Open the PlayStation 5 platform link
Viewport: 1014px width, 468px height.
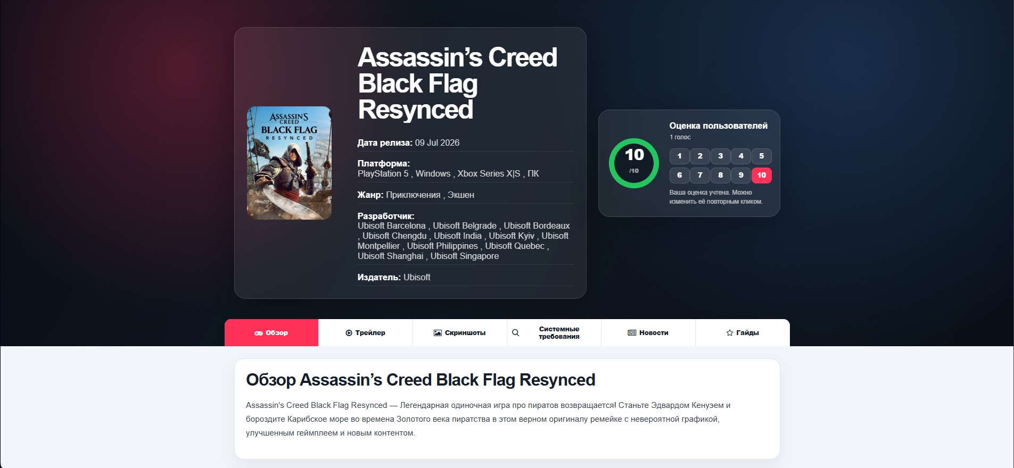(383, 174)
